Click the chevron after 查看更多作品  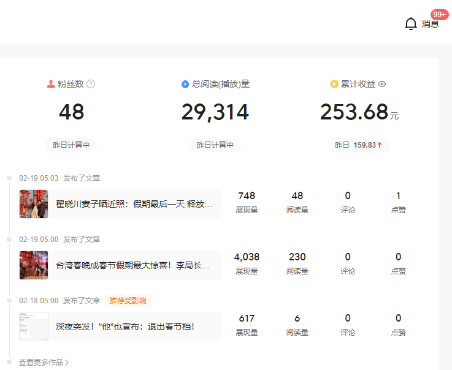coord(67,363)
